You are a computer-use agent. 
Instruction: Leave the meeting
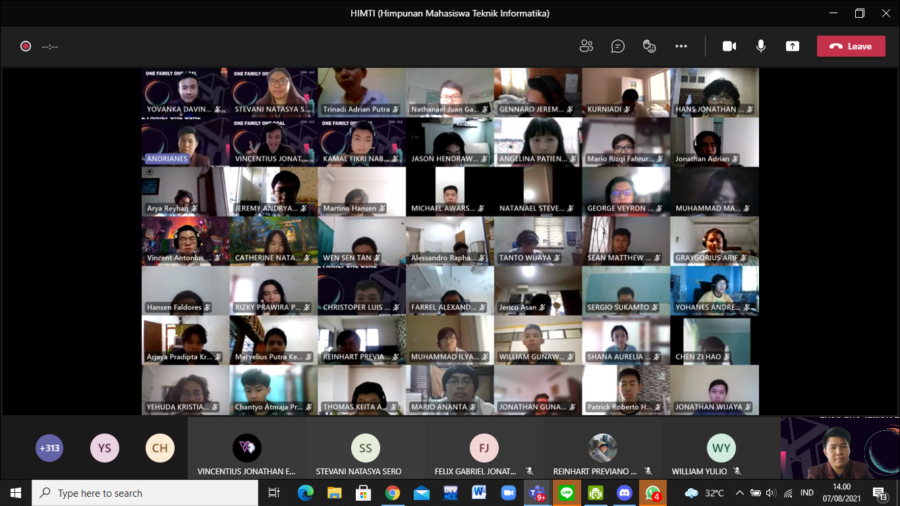851,46
